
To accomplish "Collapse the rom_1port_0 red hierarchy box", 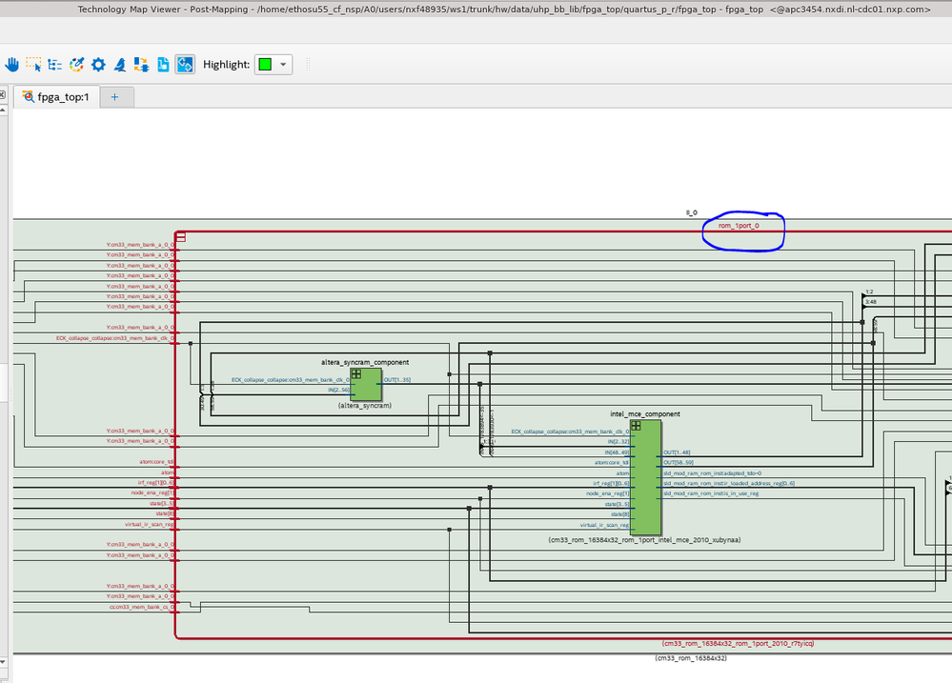I will [180, 236].
